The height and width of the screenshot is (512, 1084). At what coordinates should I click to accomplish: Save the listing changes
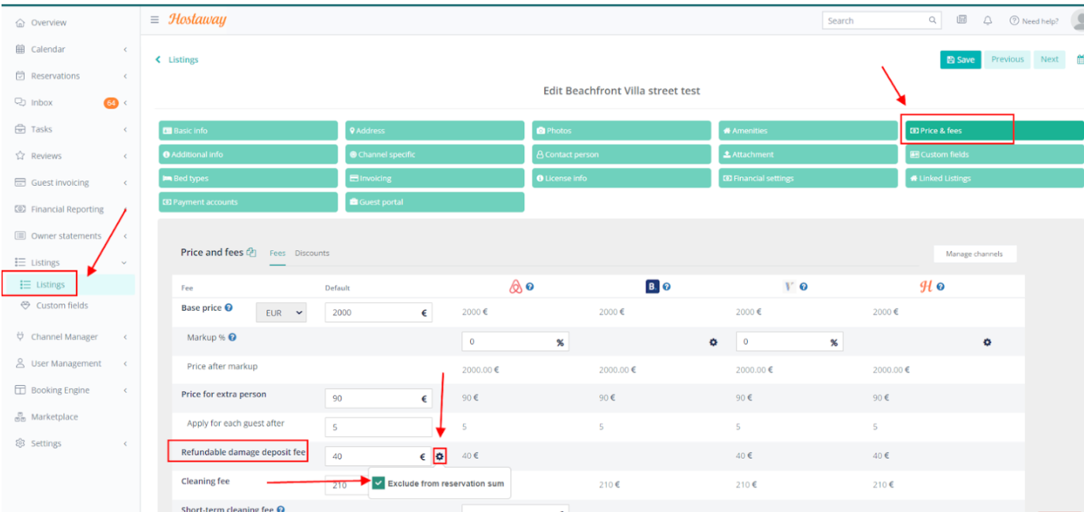click(961, 60)
